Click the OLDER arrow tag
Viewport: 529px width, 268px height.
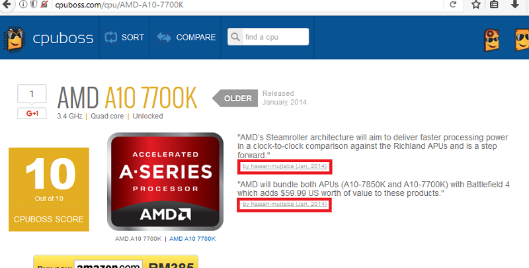tap(235, 98)
